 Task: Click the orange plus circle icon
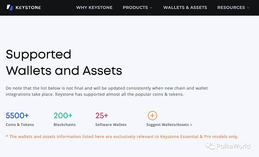pos(152,116)
